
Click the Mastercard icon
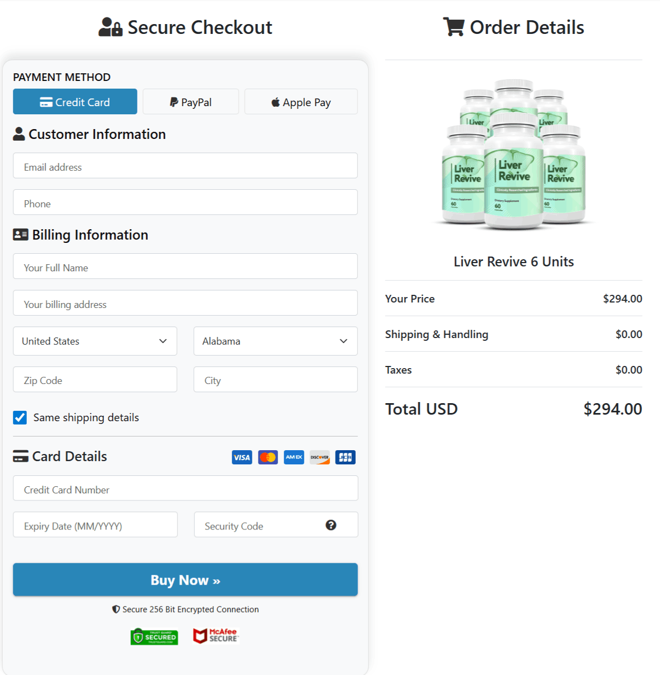coord(268,457)
